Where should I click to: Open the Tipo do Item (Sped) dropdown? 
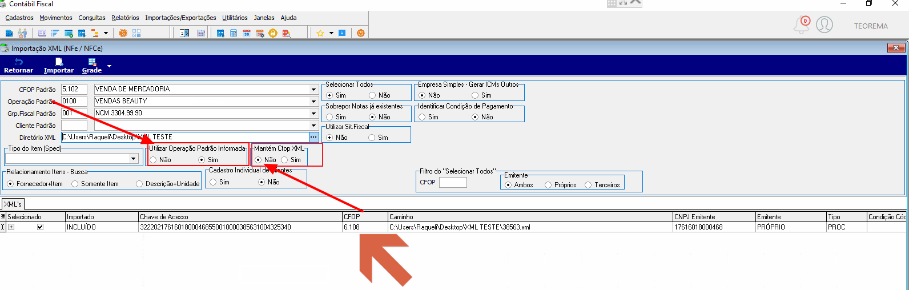(134, 159)
